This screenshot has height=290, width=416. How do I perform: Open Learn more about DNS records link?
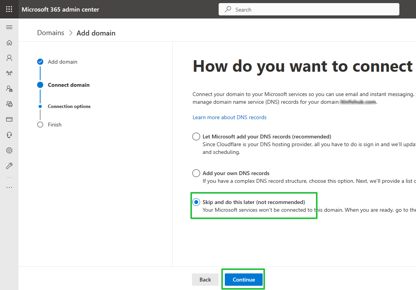coord(229,117)
